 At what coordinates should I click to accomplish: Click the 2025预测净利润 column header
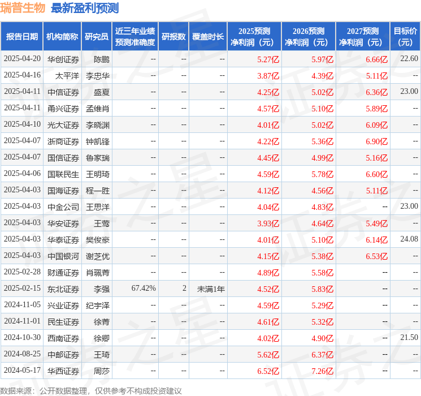254,36
